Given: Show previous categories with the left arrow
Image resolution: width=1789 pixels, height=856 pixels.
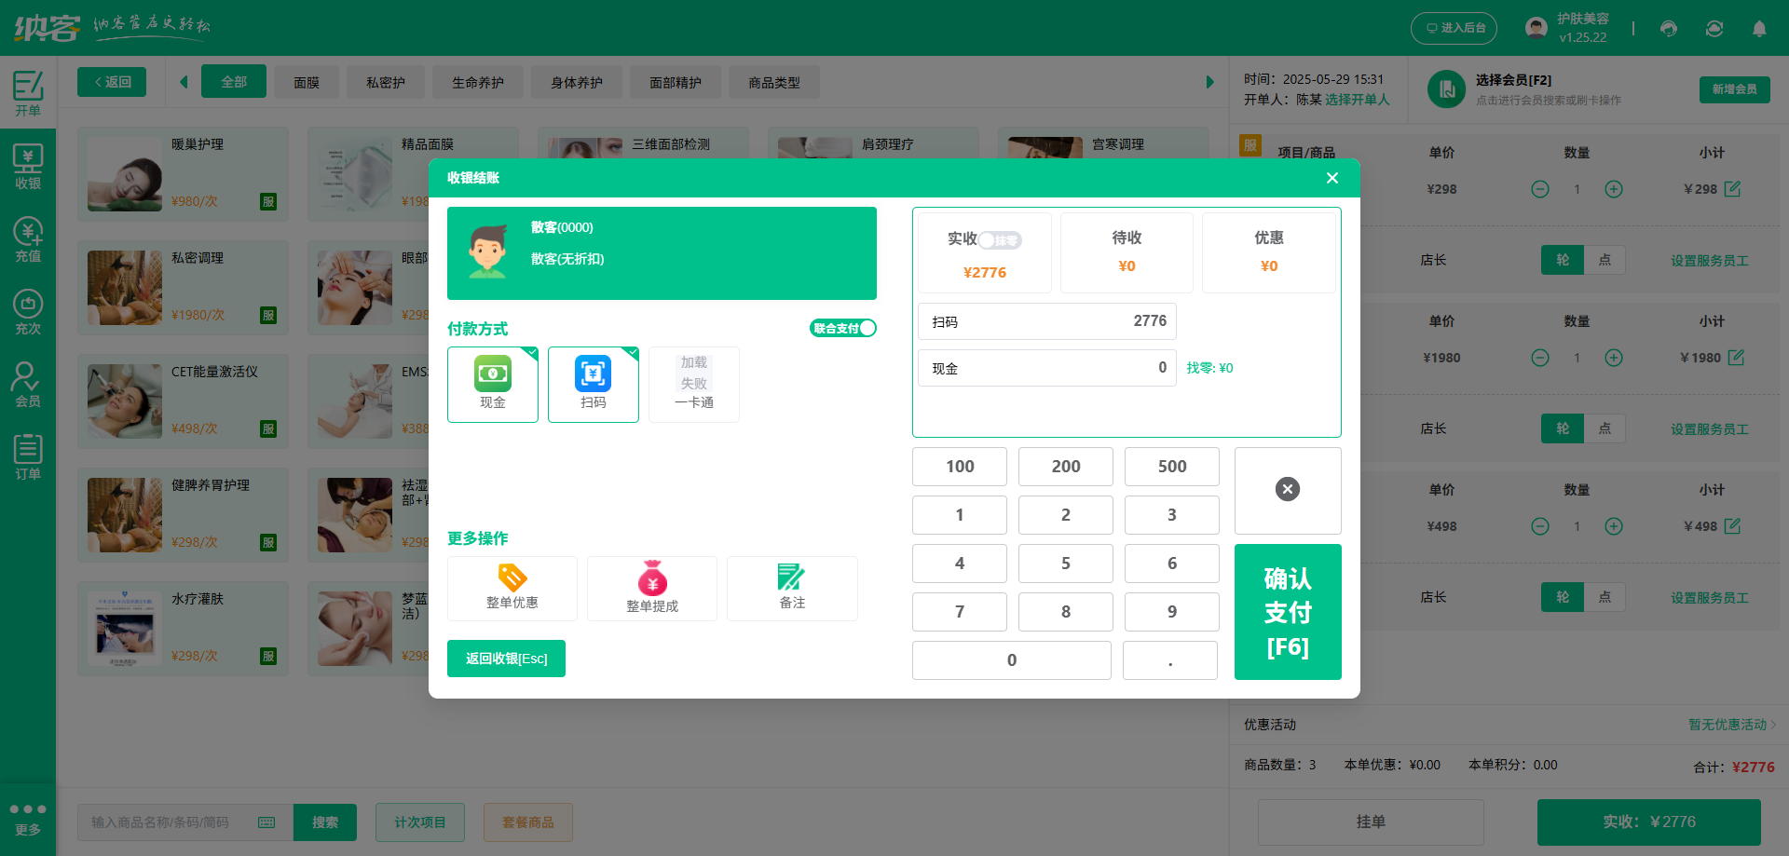Looking at the screenshot, I should (x=184, y=82).
